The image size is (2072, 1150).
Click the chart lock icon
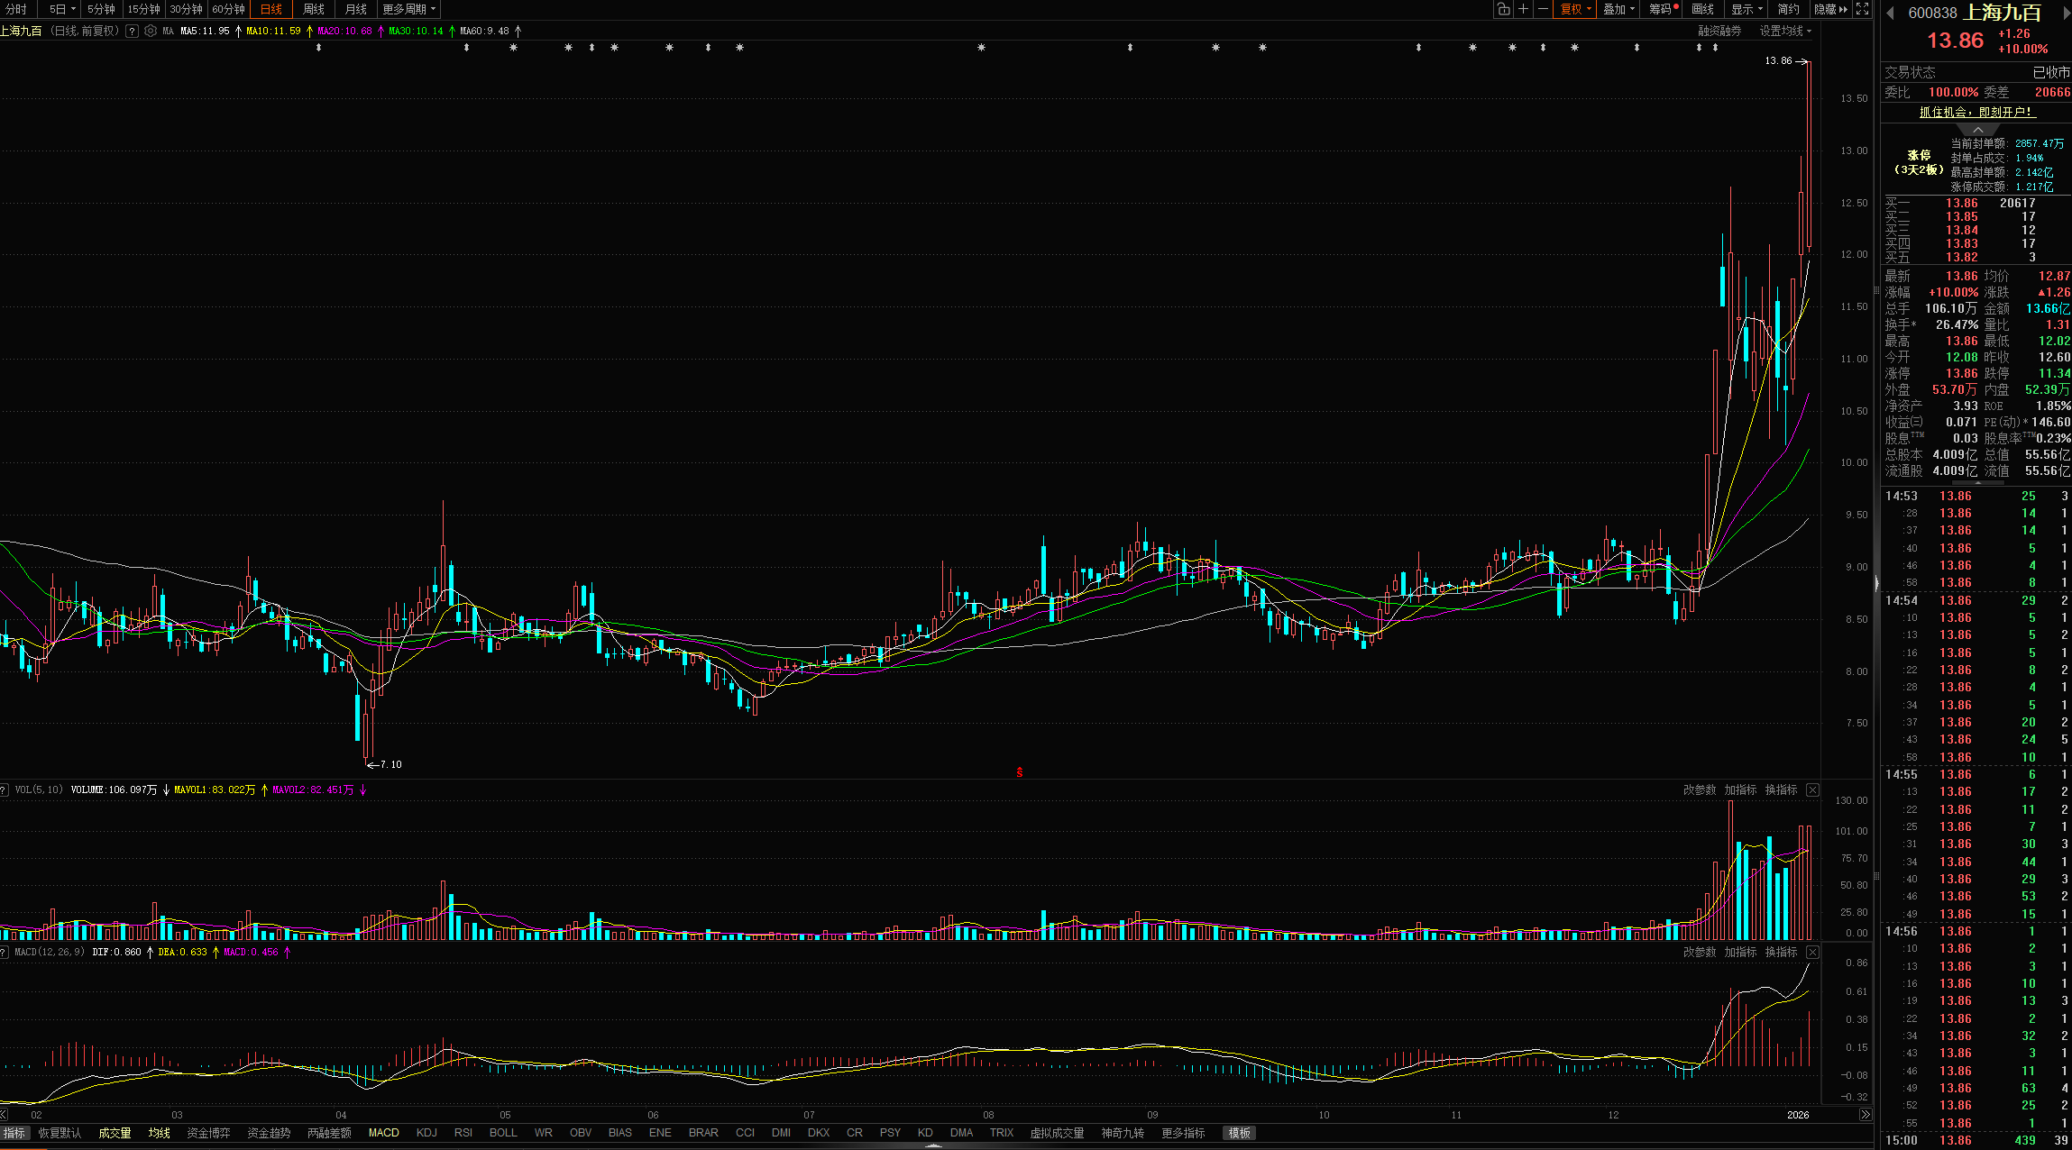tap(1503, 9)
